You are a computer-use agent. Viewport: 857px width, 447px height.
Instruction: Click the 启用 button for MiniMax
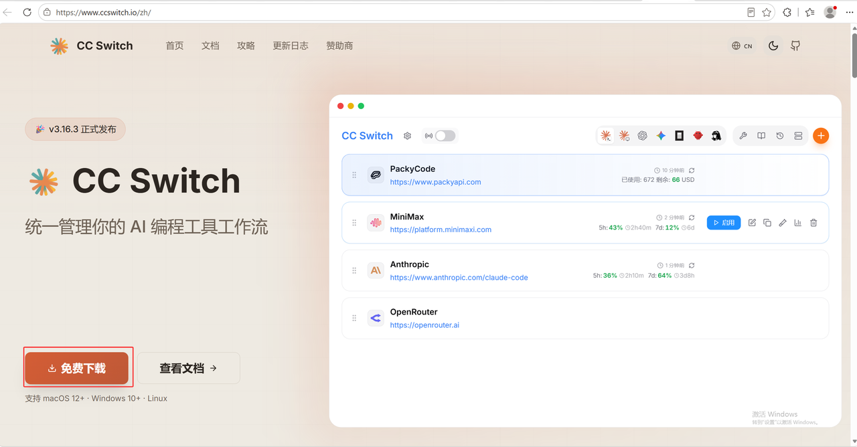[x=724, y=223]
